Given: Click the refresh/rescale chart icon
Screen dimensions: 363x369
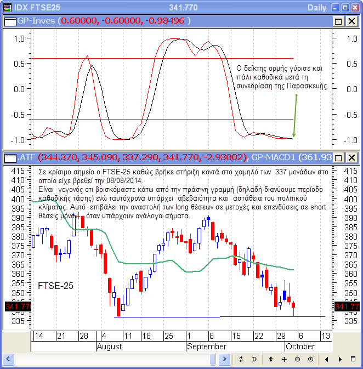Looking at the screenshot, I should pyautogui.click(x=241, y=359).
